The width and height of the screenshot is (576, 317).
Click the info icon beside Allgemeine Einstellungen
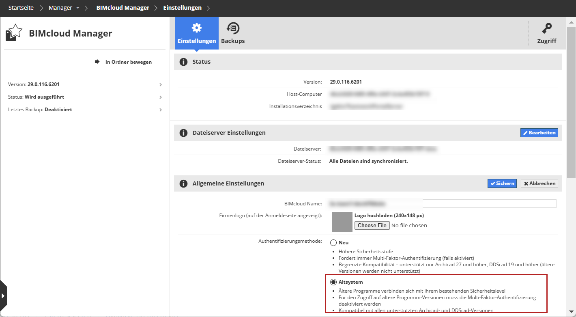(x=183, y=183)
